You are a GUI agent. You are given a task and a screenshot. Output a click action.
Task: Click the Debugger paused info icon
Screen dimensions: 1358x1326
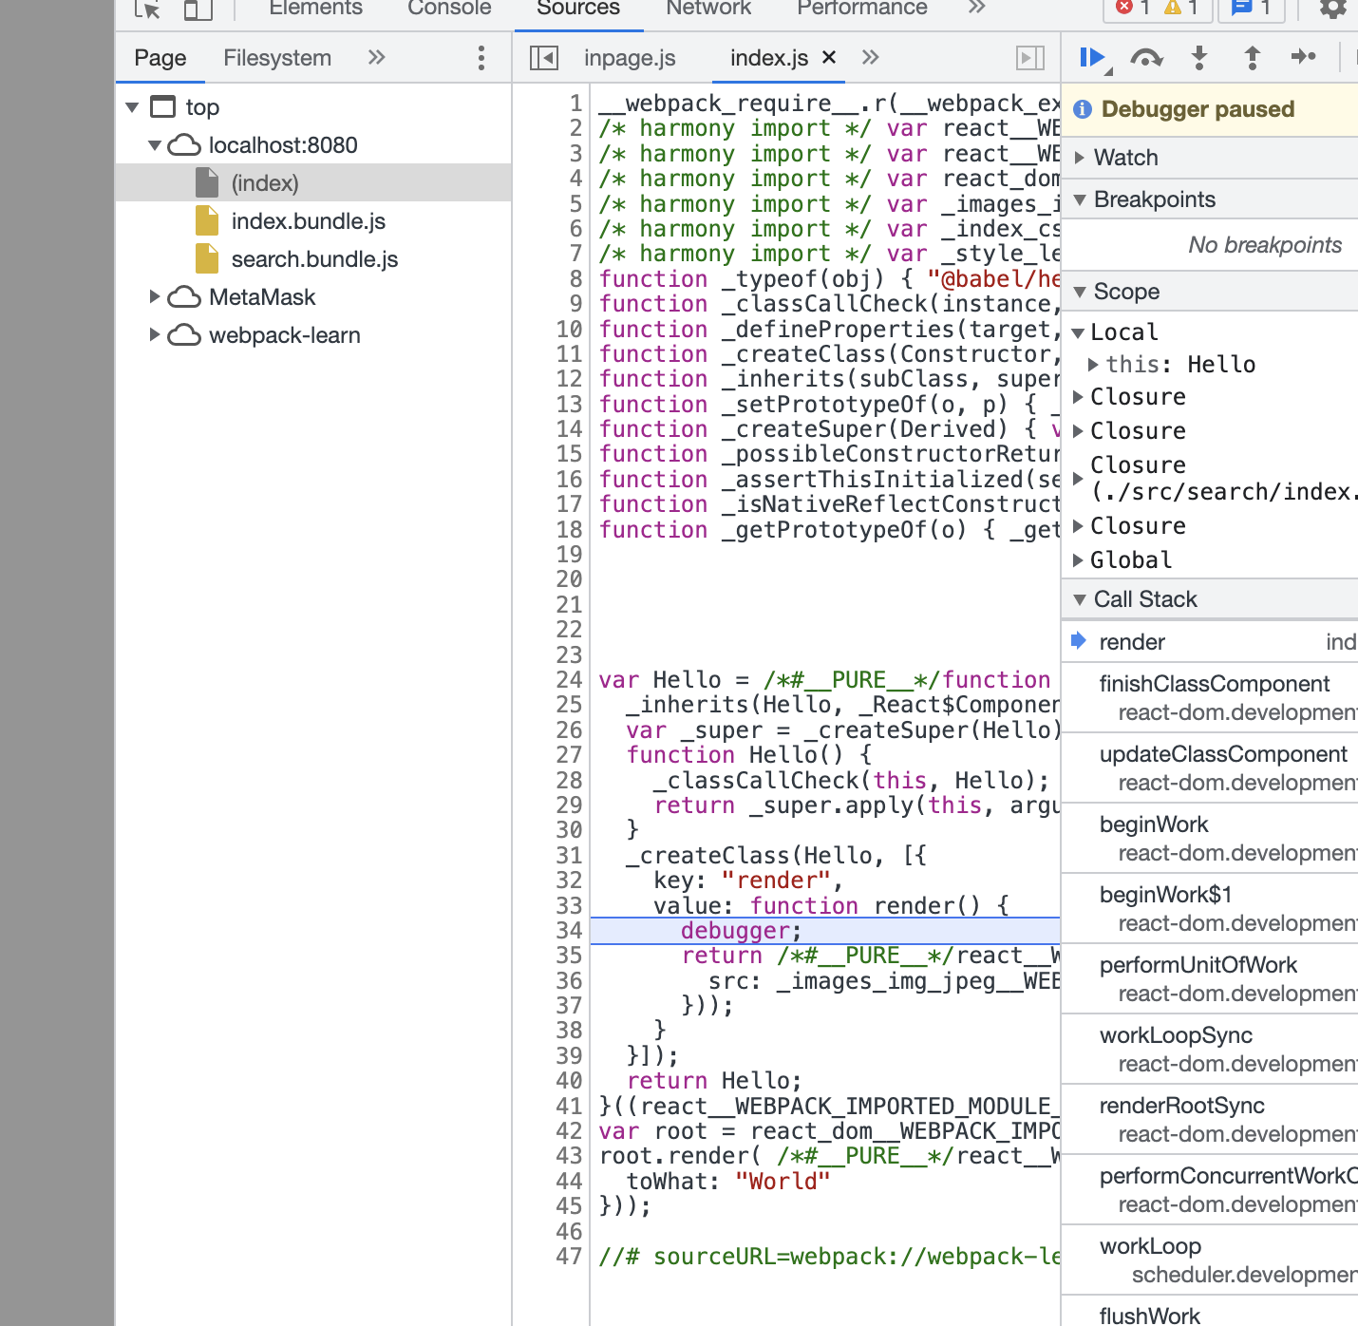[1082, 109]
